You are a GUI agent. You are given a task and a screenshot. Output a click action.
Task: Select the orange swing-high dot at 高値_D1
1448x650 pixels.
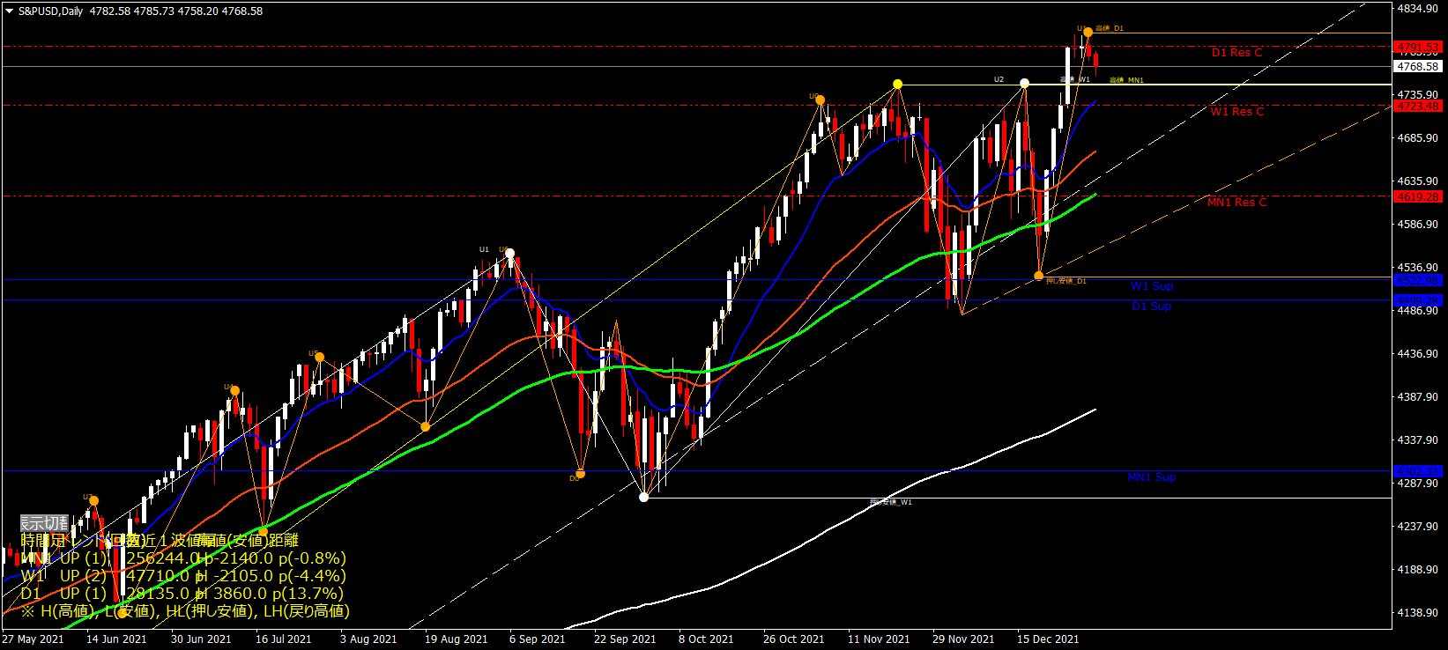[x=1088, y=33]
